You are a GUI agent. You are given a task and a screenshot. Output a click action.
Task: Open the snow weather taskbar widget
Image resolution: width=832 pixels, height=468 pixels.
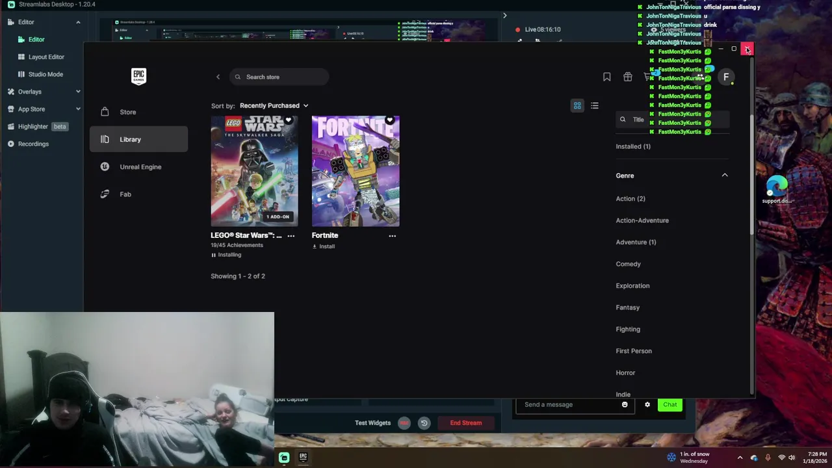tap(688, 458)
